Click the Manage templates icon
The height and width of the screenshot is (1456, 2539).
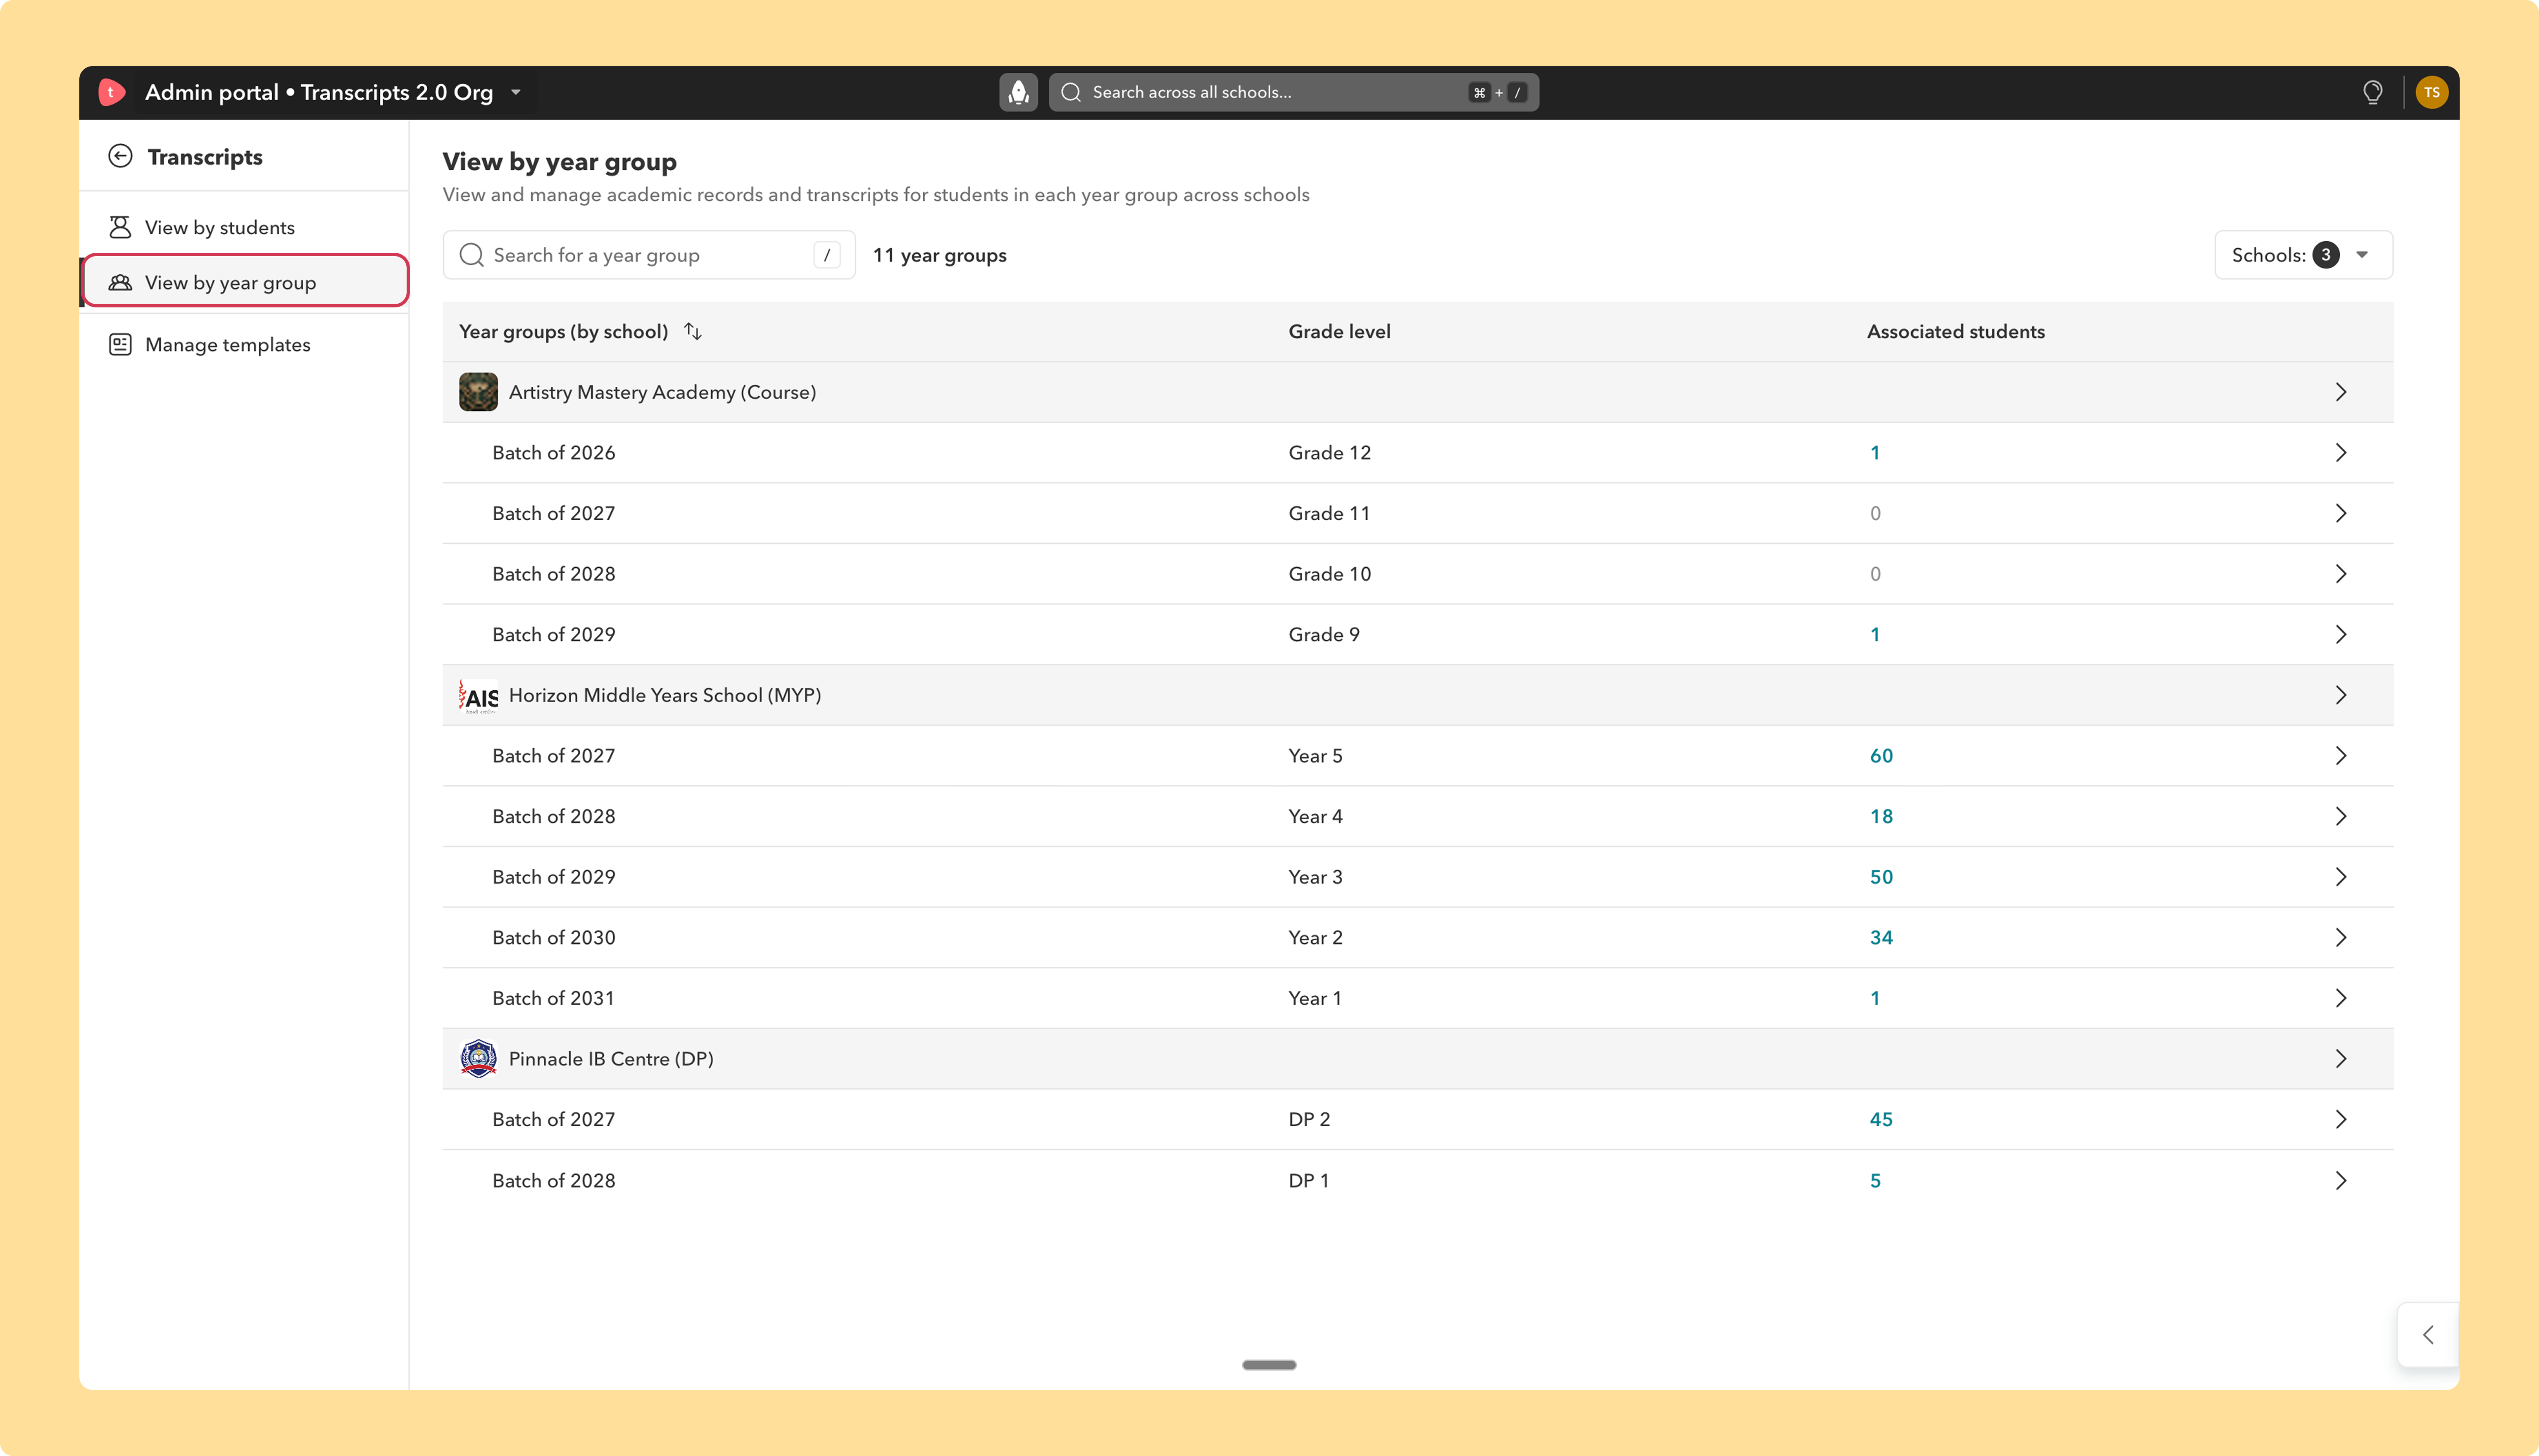(120, 344)
